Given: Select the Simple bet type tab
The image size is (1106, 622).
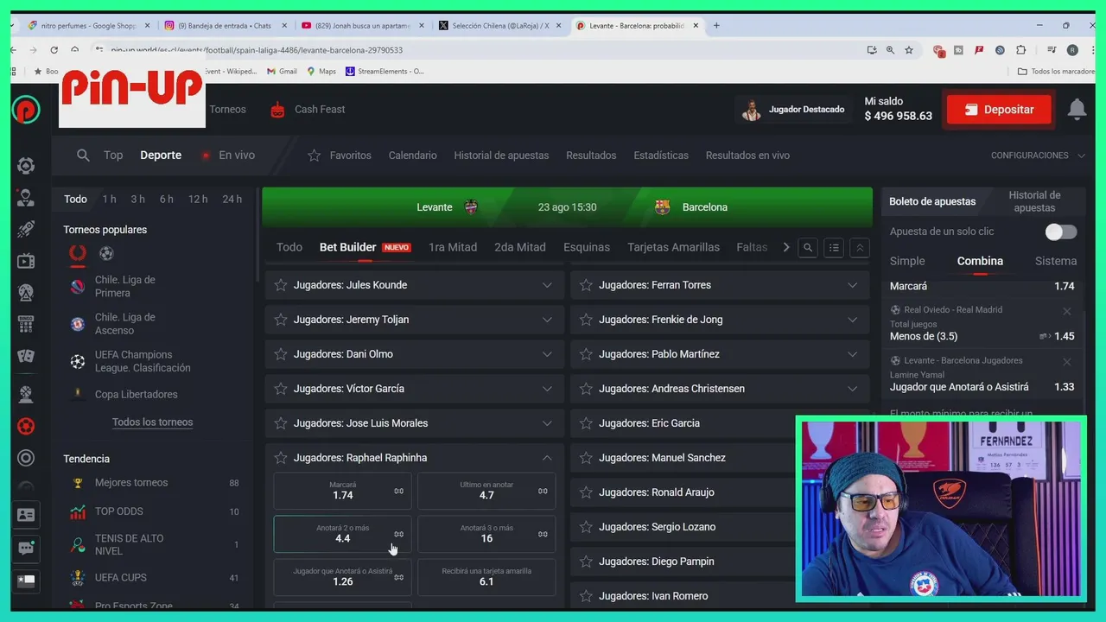Looking at the screenshot, I should [907, 261].
